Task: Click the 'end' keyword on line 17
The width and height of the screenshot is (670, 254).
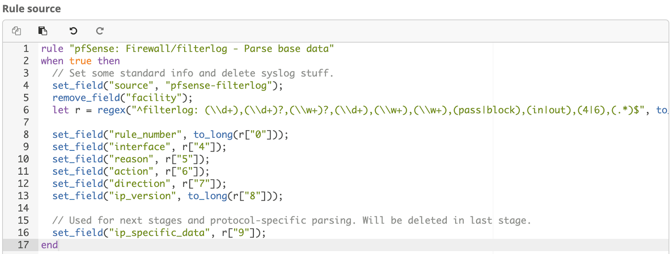Action: pos(49,245)
